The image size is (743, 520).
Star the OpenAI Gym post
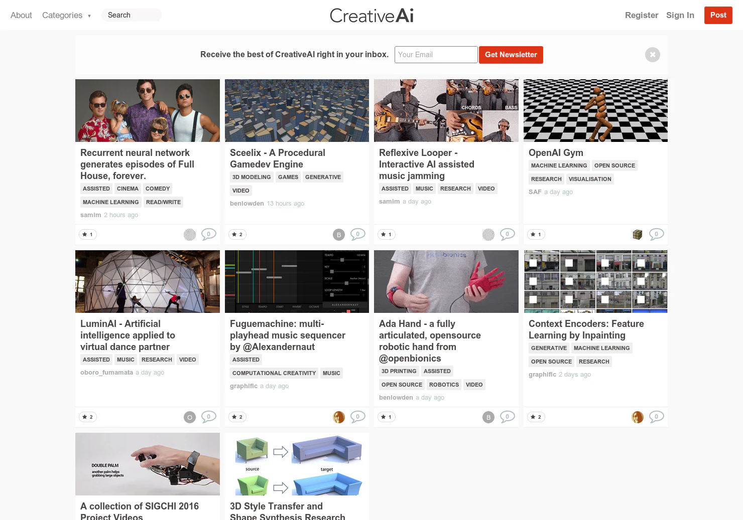536,234
